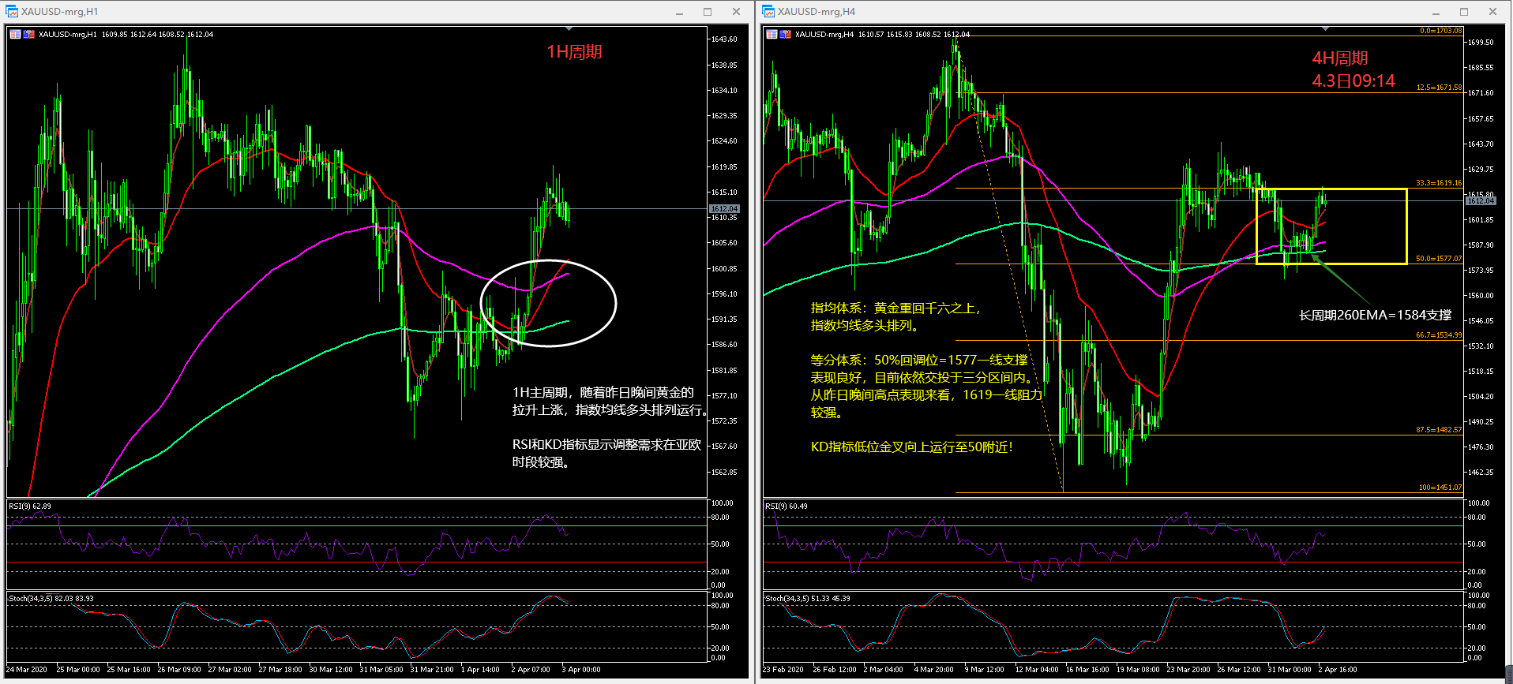Click the chart shift triangle on the H4 chart
The height and width of the screenshot is (684, 1513).
(1325, 28)
